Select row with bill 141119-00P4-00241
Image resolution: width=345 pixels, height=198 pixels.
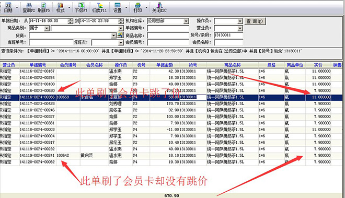click(x=171, y=155)
